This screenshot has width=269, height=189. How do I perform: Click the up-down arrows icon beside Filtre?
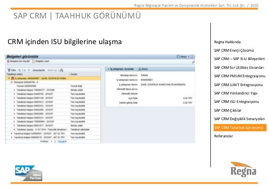click(19, 70)
